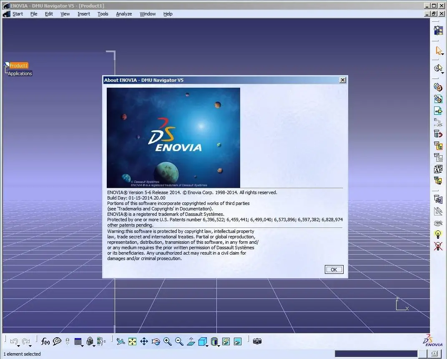The width and height of the screenshot is (447, 359).
Task: Open the Edit menu
Action: pyautogui.click(x=49, y=14)
